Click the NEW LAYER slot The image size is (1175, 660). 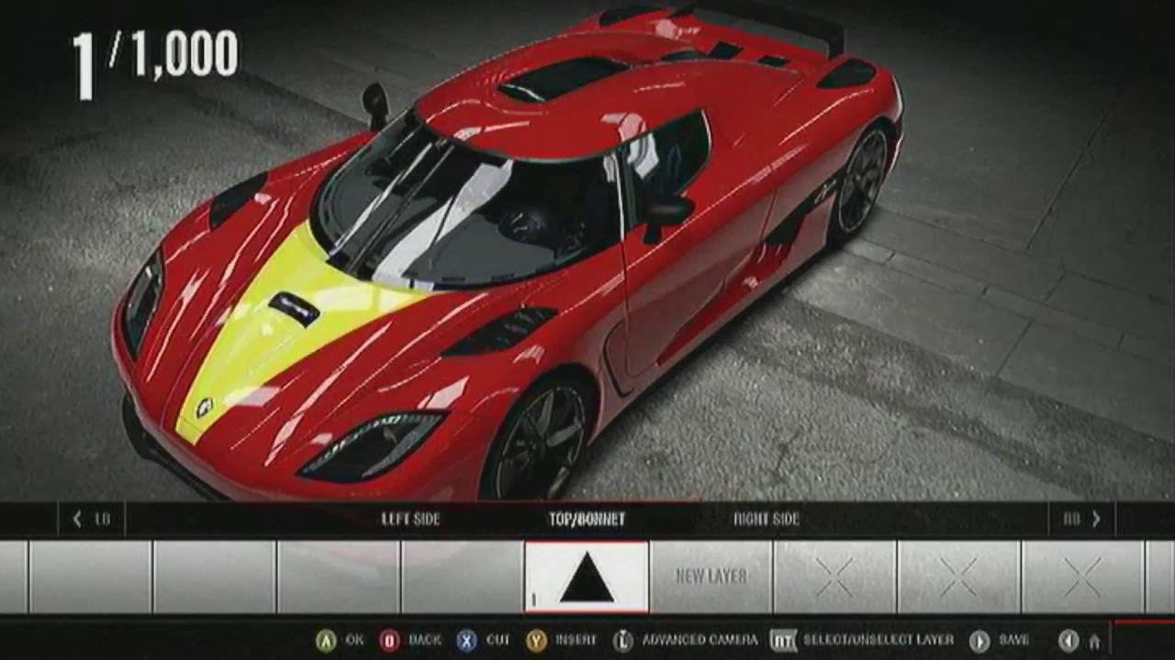[711, 577]
